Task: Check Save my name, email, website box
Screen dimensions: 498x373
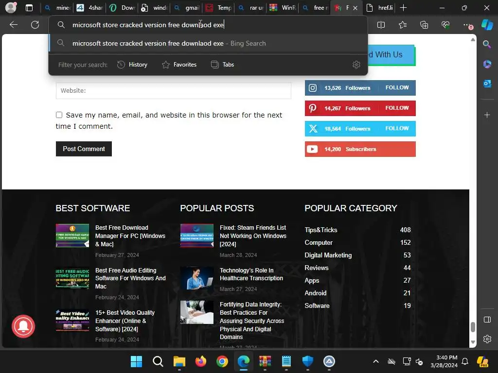Action: point(59,115)
